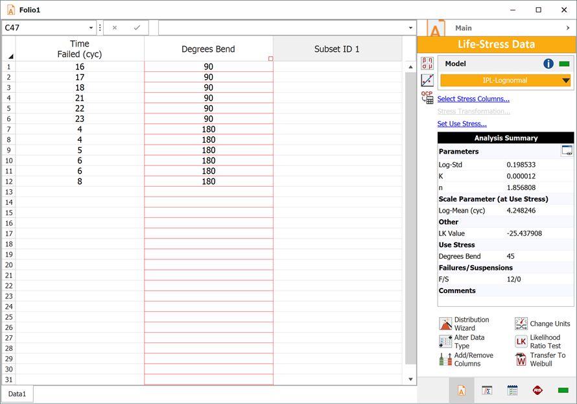Click the Alter Data Type tool
577x404 pixels.
click(x=445, y=342)
